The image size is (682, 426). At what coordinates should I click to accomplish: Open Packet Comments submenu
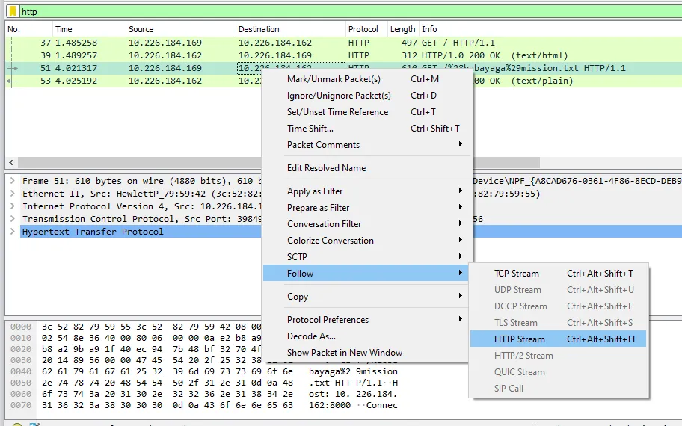tap(366, 145)
